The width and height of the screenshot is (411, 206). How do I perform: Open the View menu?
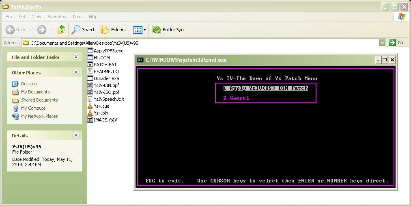click(x=37, y=17)
